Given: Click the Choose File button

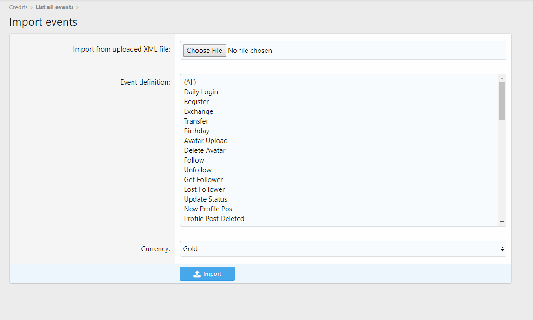Looking at the screenshot, I should 204,51.
